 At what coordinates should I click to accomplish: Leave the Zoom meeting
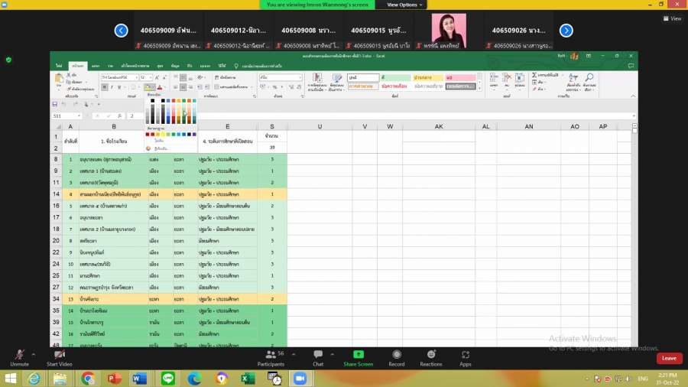coord(669,358)
